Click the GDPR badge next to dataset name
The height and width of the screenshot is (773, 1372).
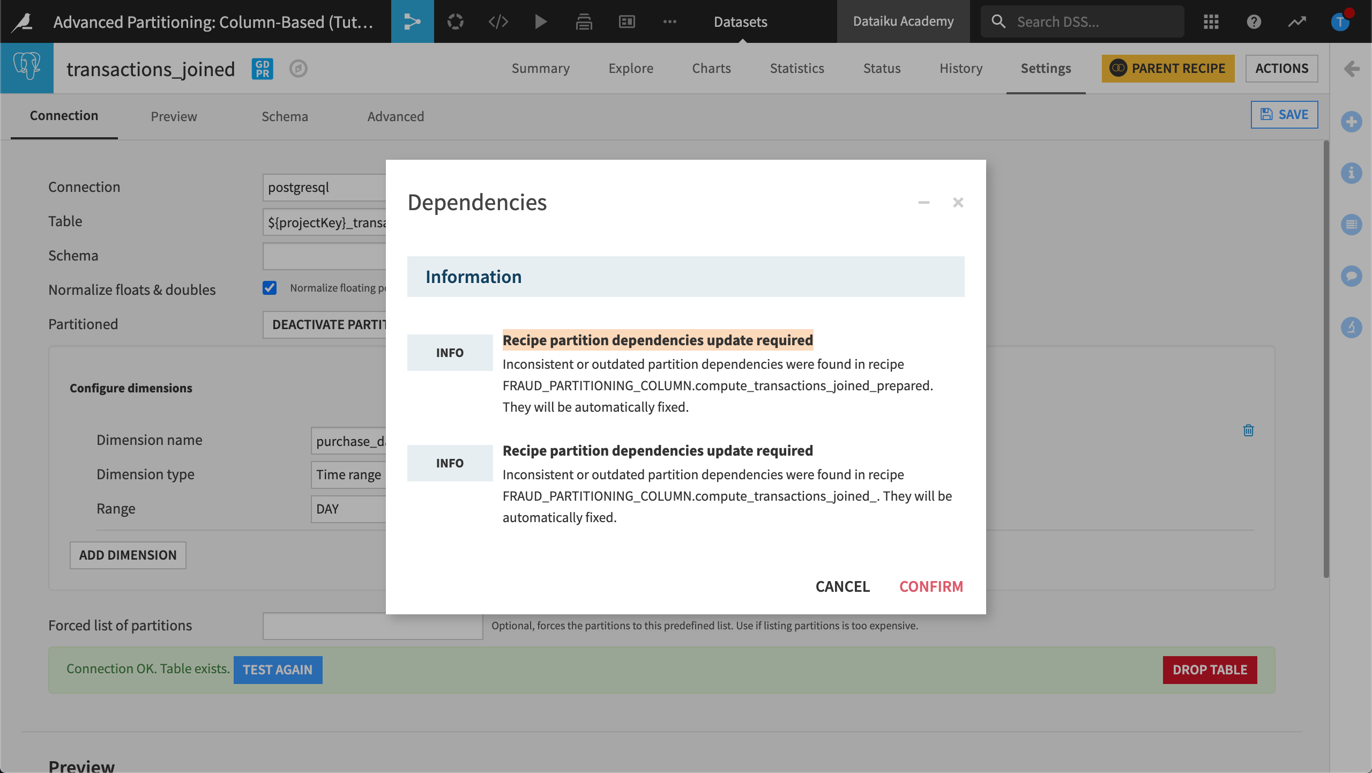[262, 69]
